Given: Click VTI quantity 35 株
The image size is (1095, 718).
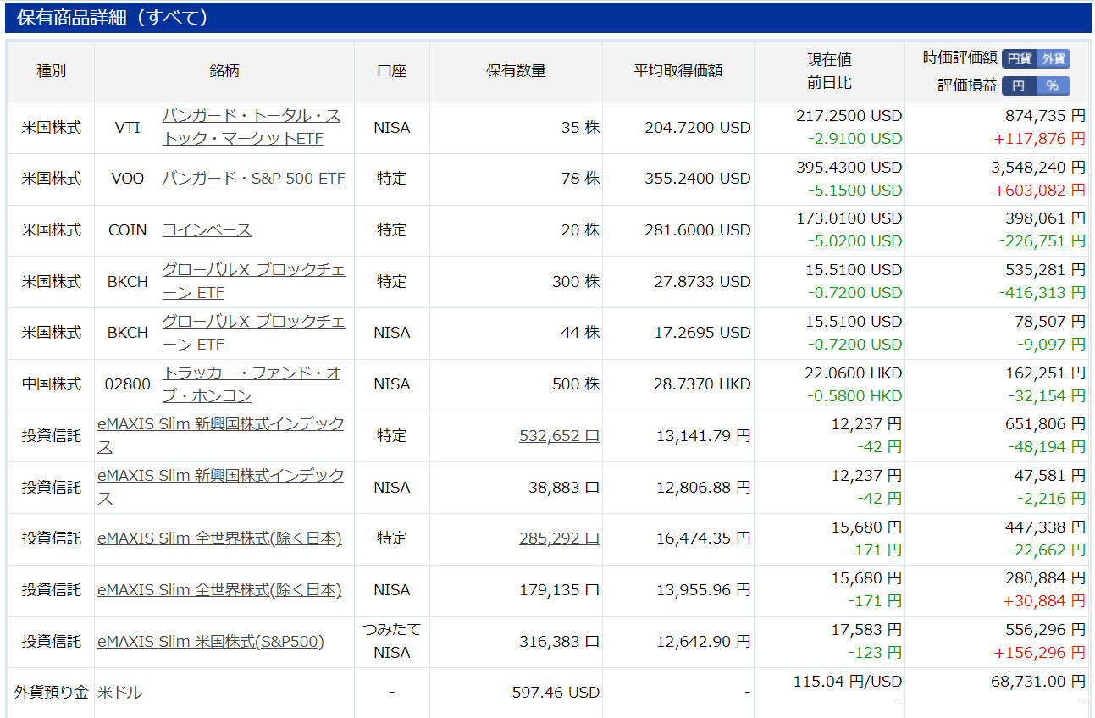Looking at the screenshot, I should click(x=580, y=128).
